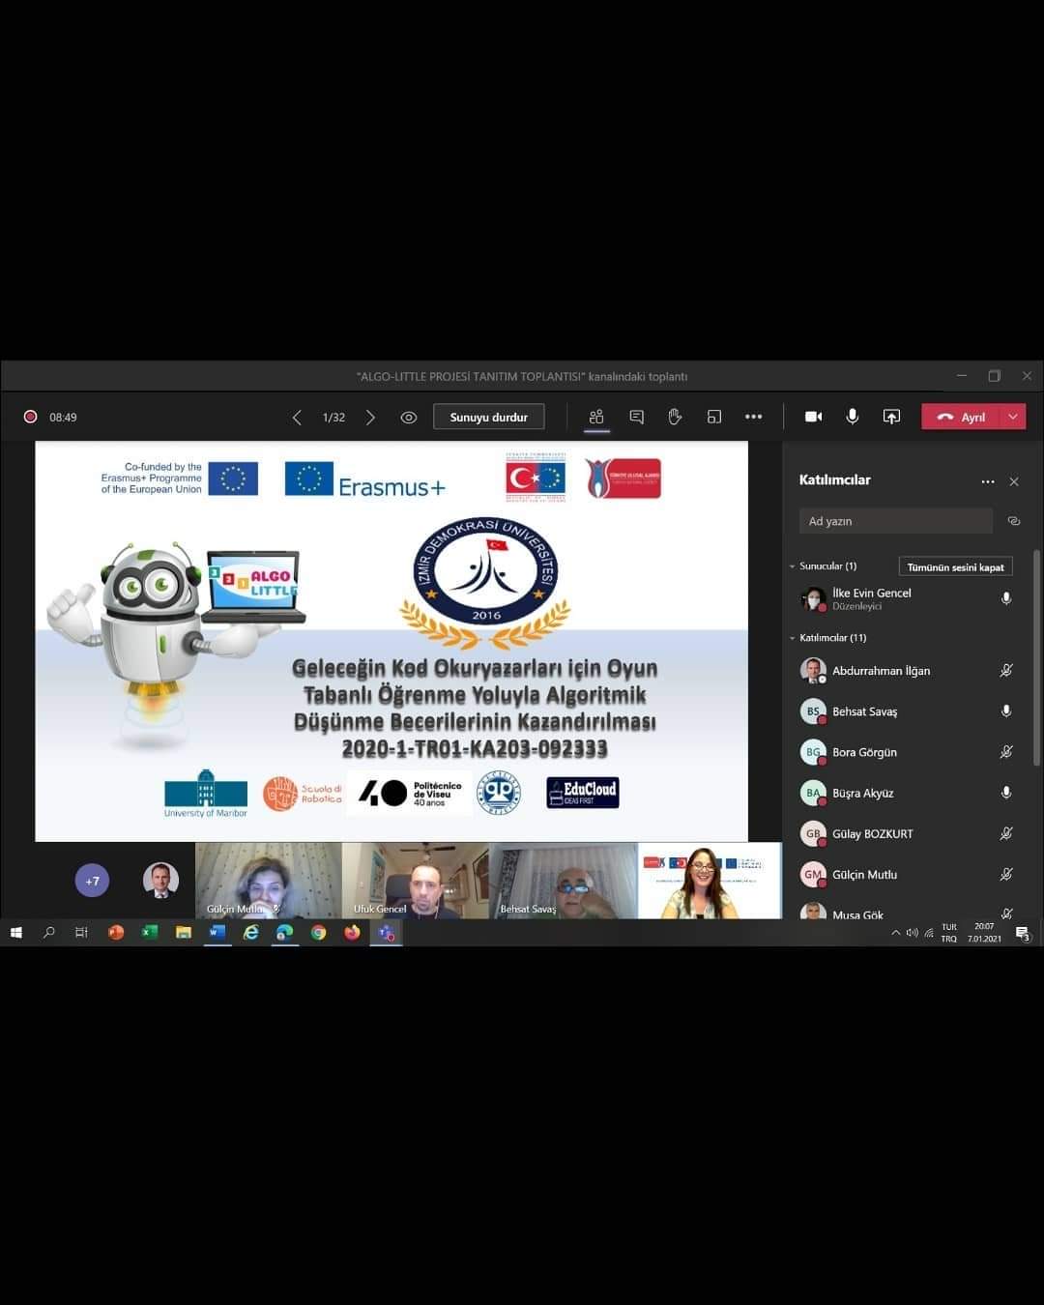Open the share content tray
This screenshot has height=1305, width=1044.
coord(891,417)
